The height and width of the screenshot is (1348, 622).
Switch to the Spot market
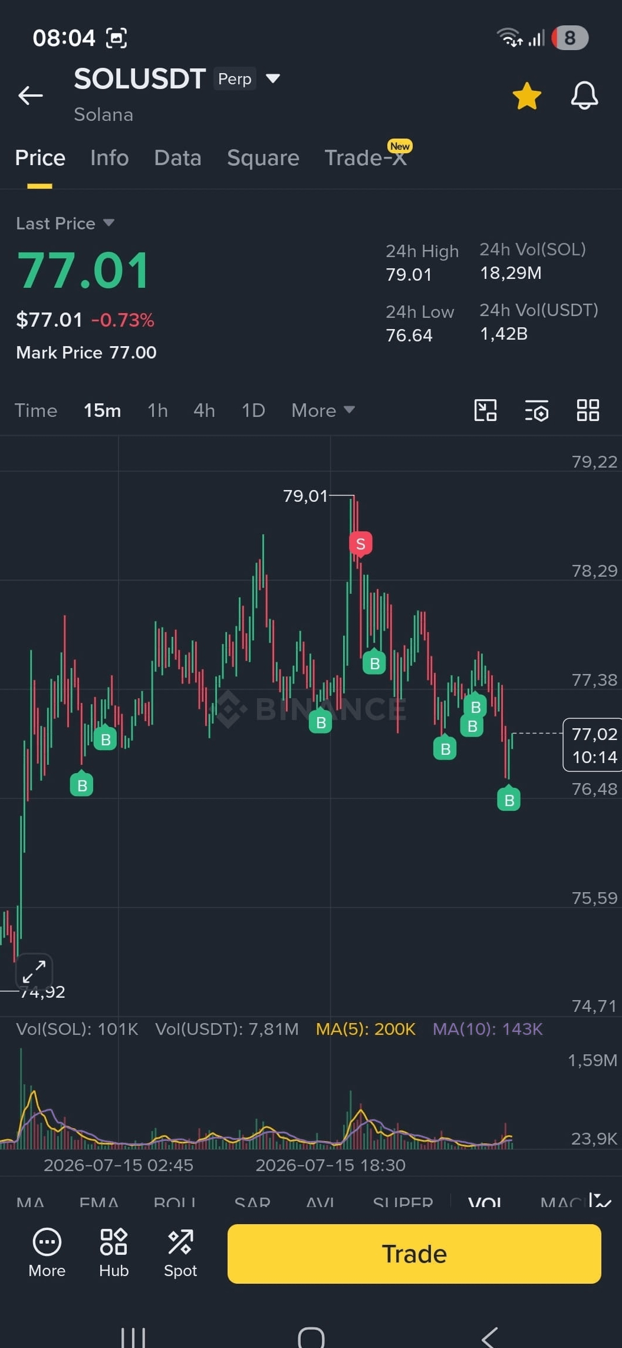pos(180,1254)
